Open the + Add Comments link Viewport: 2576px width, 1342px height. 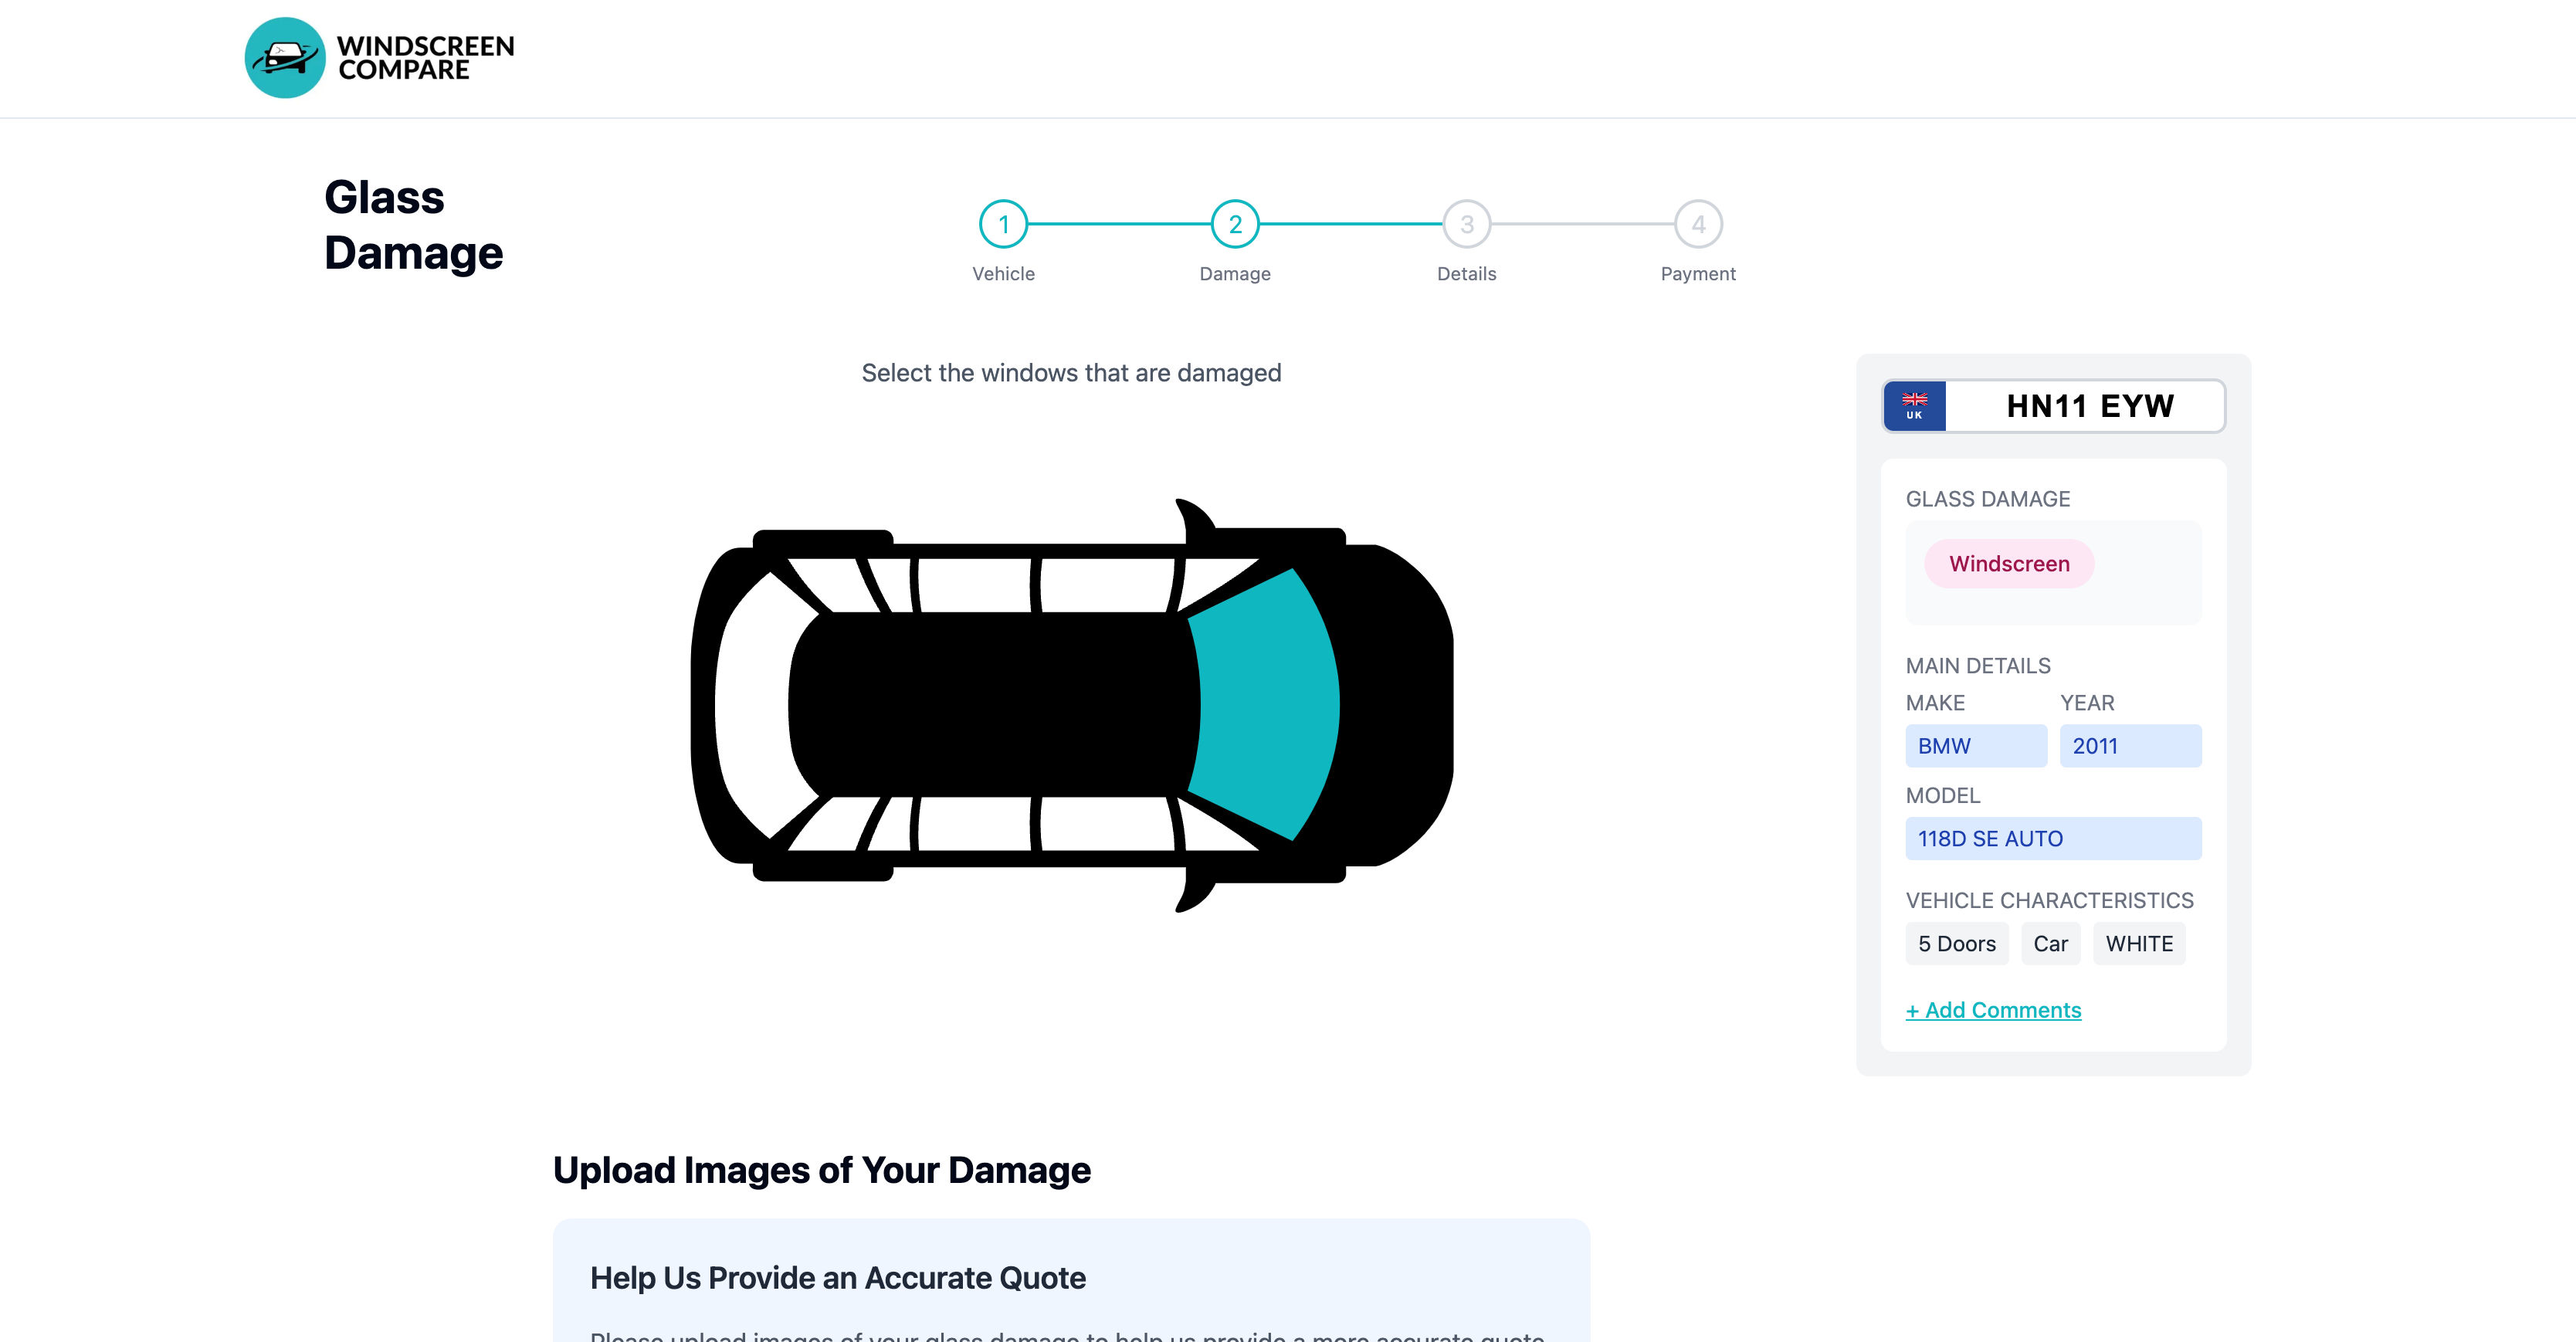[x=1993, y=1010]
